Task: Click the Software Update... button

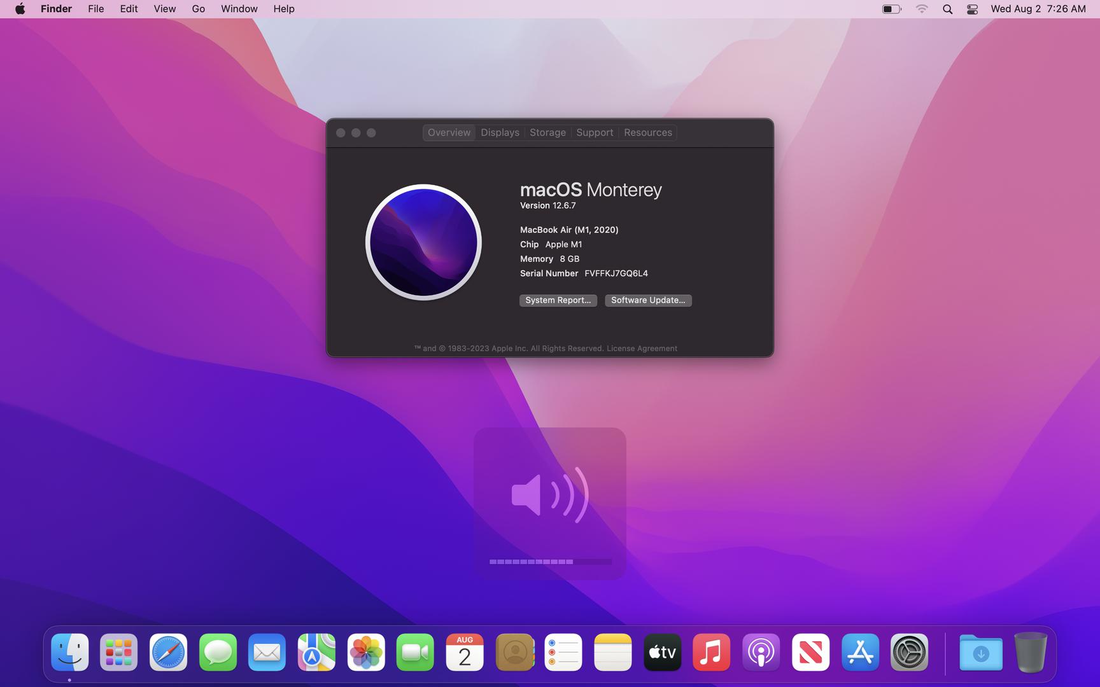Action: click(648, 300)
